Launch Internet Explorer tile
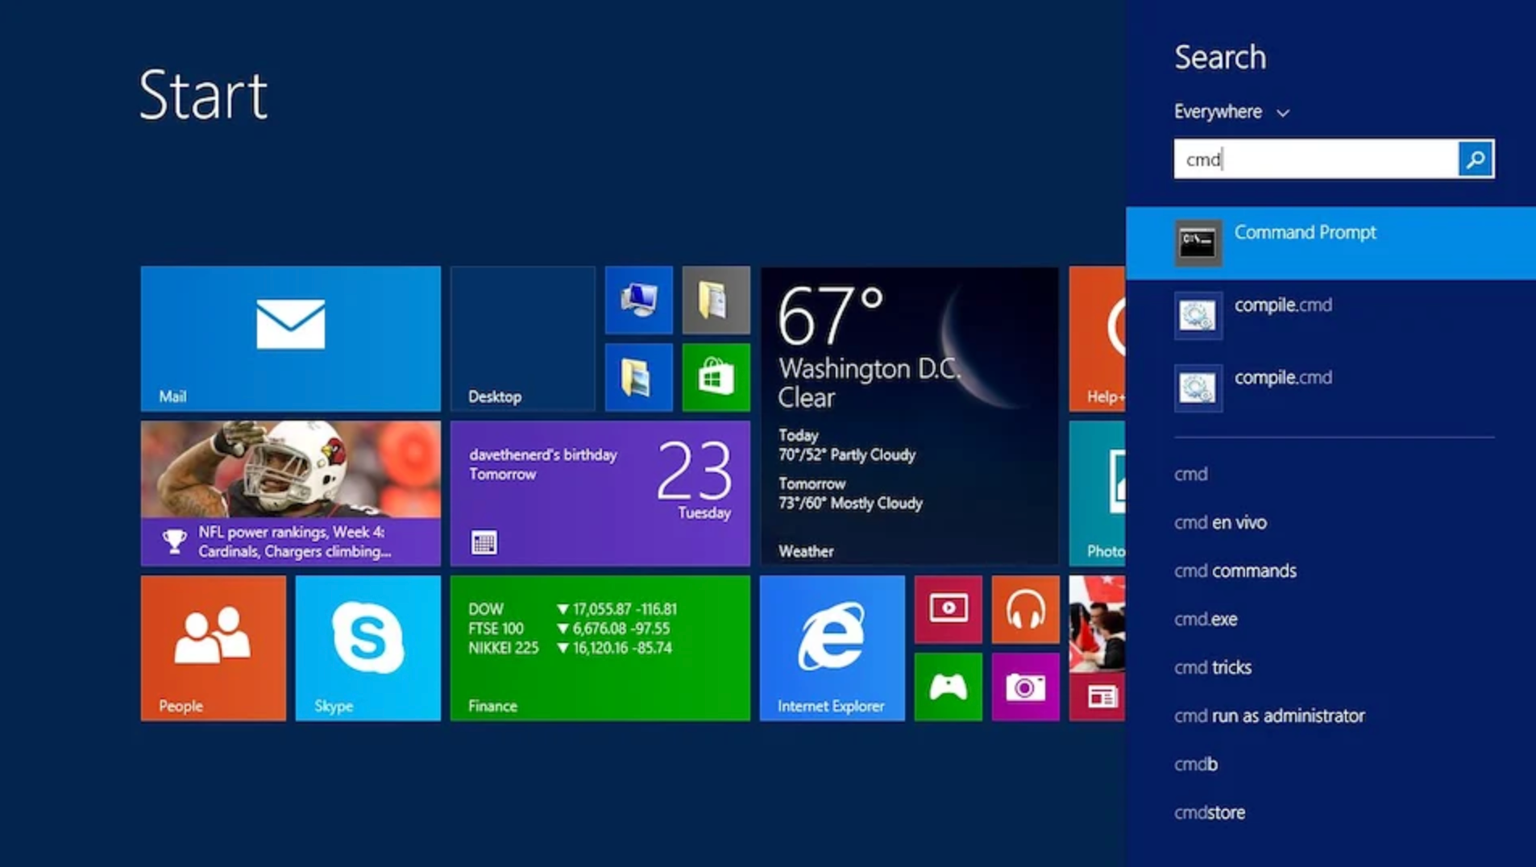The width and height of the screenshot is (1536, 867). pyautogui.click(x=832, y=648)
